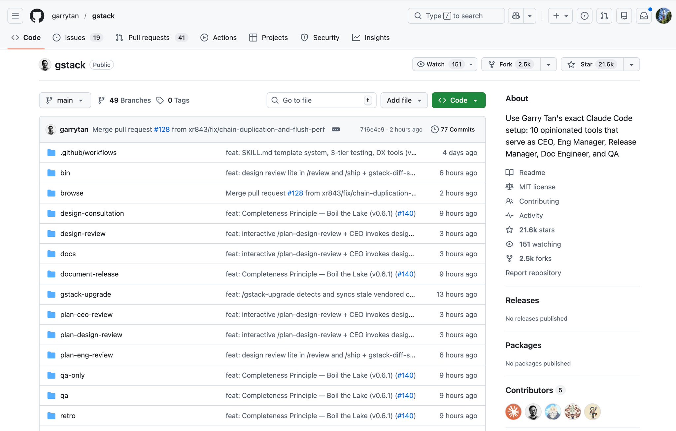
Task: Open the main branch dropdown
Action: click(65, 100)
